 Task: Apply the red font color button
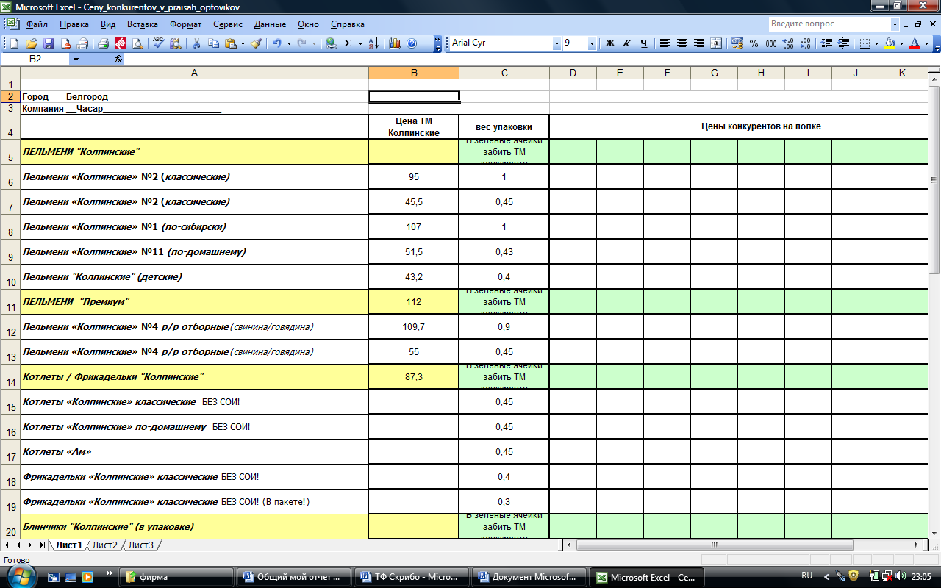click(x=914, y=43)
